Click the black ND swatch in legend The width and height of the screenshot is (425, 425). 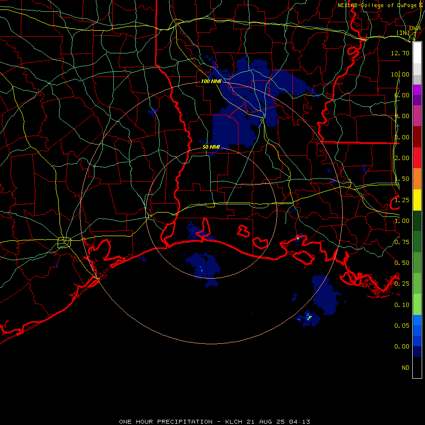coord(417,367)
